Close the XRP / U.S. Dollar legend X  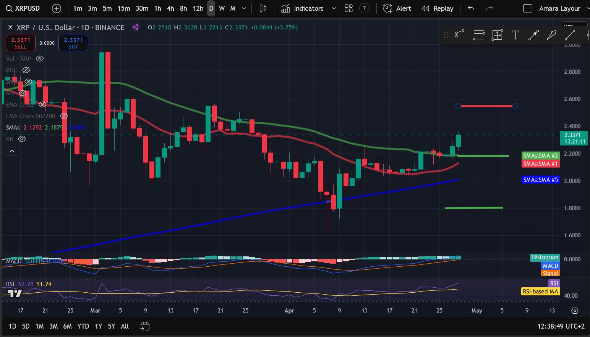tap(10, 28)
